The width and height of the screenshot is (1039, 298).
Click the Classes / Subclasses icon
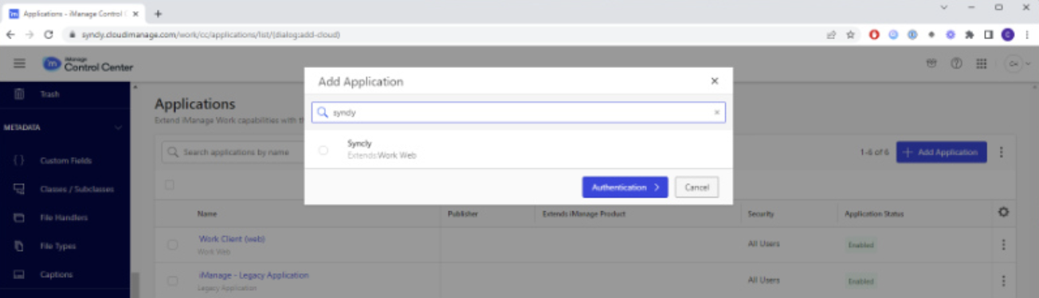coord(19,189)
